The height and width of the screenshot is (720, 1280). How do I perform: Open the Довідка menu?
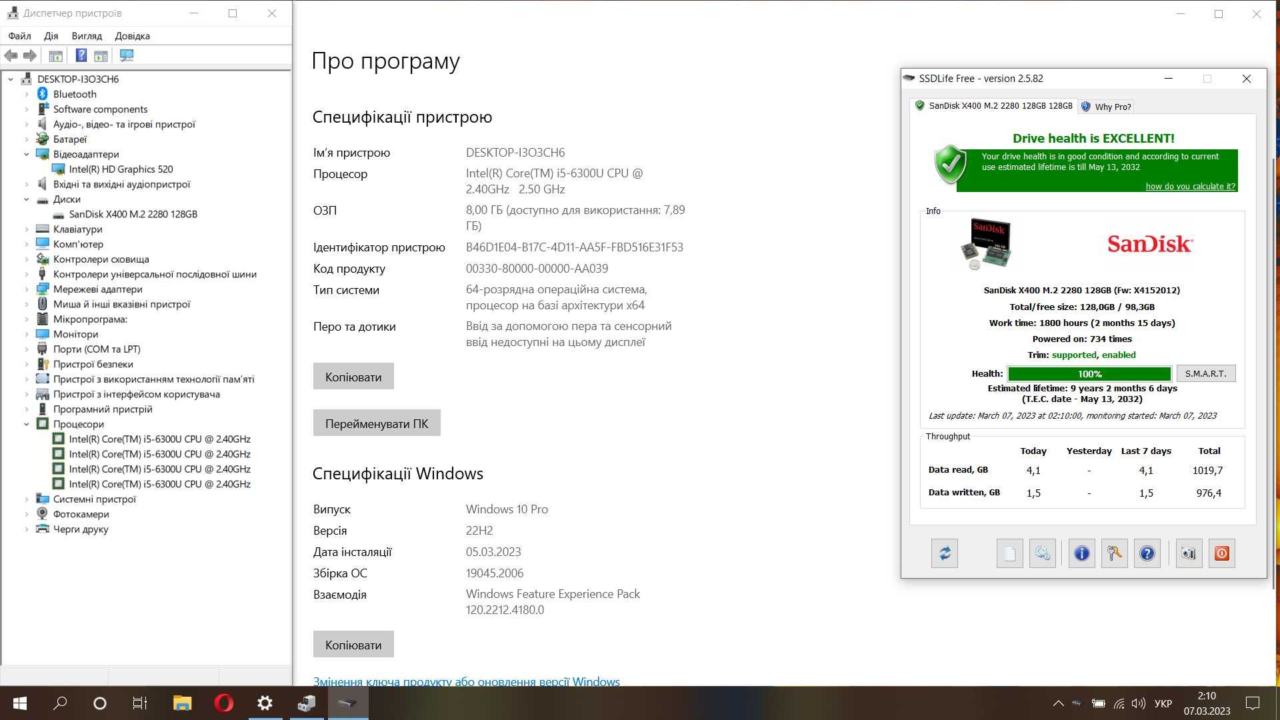132,36
